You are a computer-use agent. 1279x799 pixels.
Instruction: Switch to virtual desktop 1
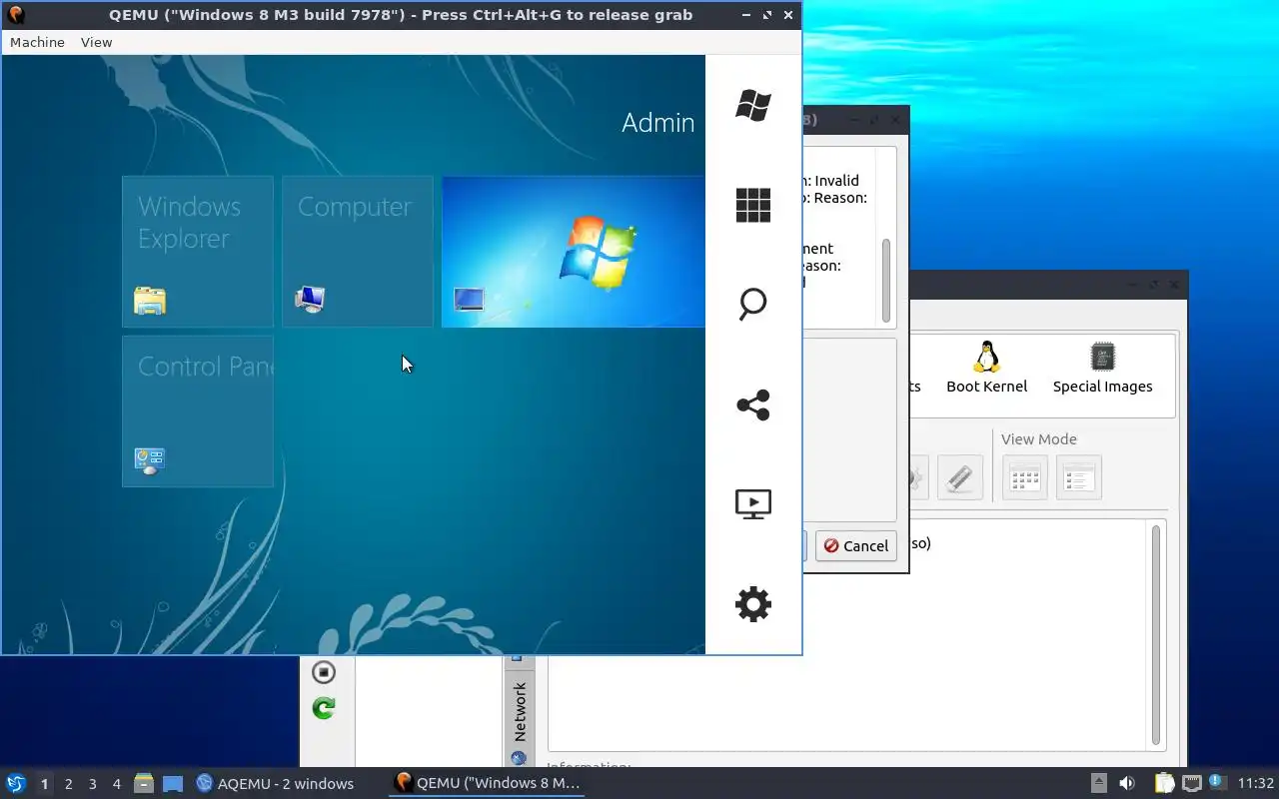pos(44,784)
